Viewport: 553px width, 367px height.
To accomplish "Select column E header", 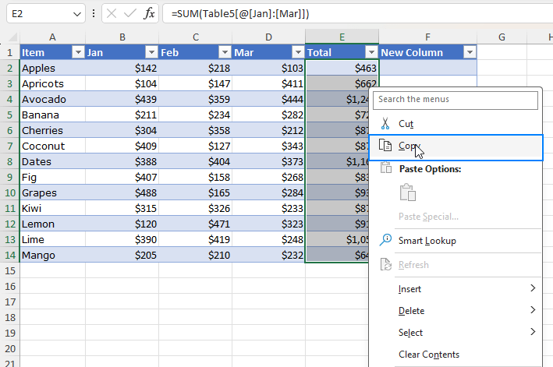I will pyautogui.click(x=342, y=37).
